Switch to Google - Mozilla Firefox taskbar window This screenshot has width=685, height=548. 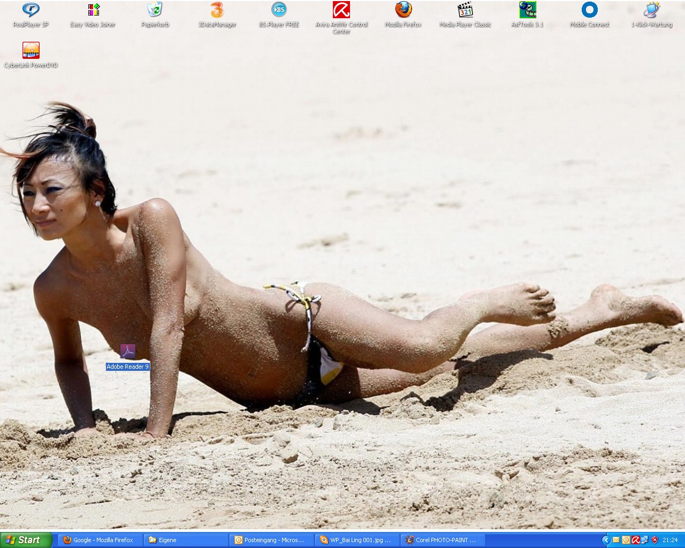click(x=100, y=540)
